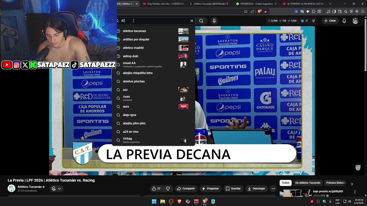Open a new browser tab

pyautogui.click(x=330, y=4)
